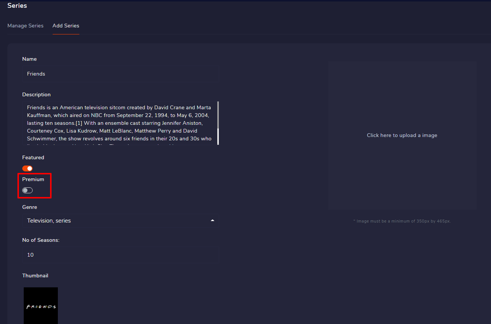The width and height of the screenshot is (491, 324).
Task: Click the Featured label text
Action: [33, 157]
